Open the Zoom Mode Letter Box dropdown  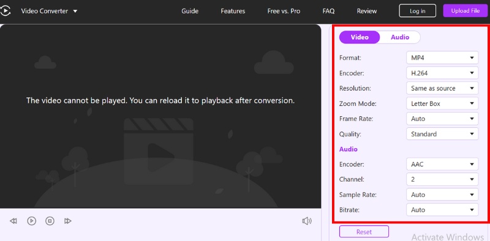coord(442,103)
